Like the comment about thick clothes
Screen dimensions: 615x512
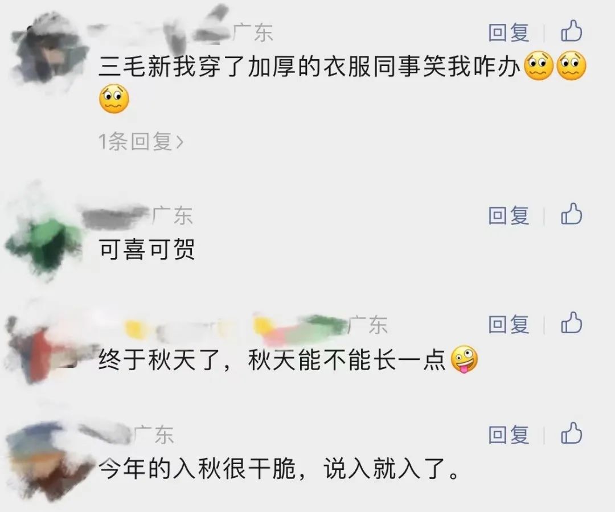coord(572,31)
